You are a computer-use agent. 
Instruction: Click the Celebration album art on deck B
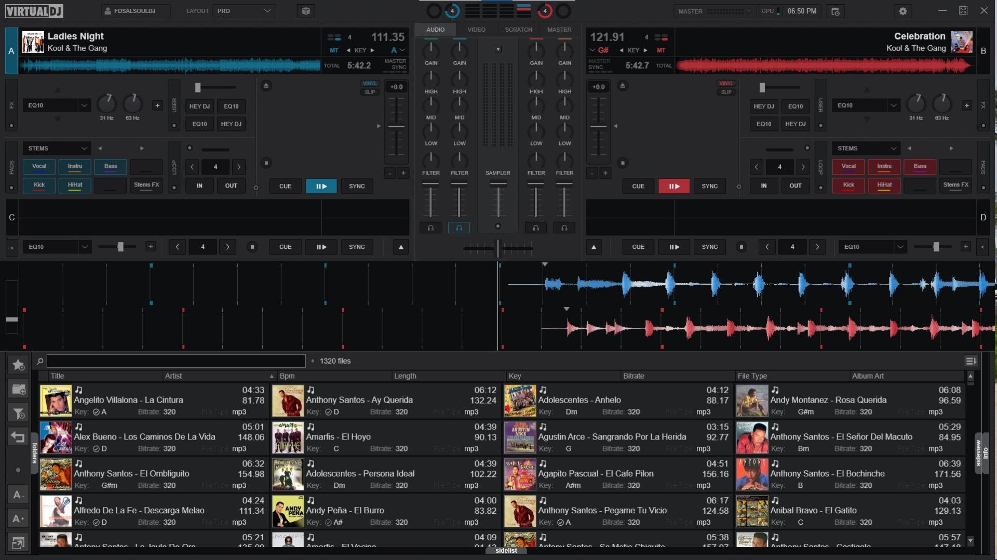point(961,42)
